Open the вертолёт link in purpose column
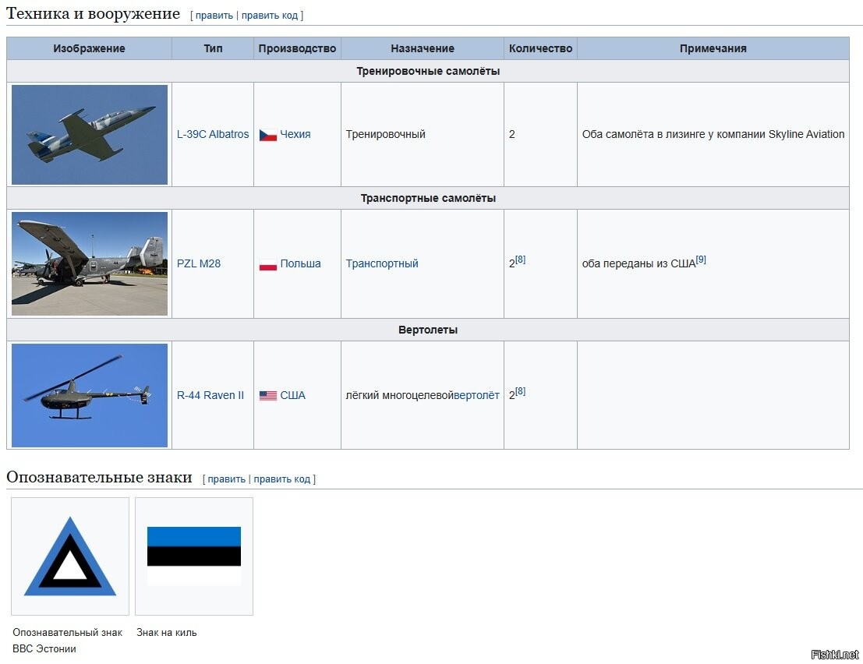Viewport: 863px width, 664px height. [476, 395]
